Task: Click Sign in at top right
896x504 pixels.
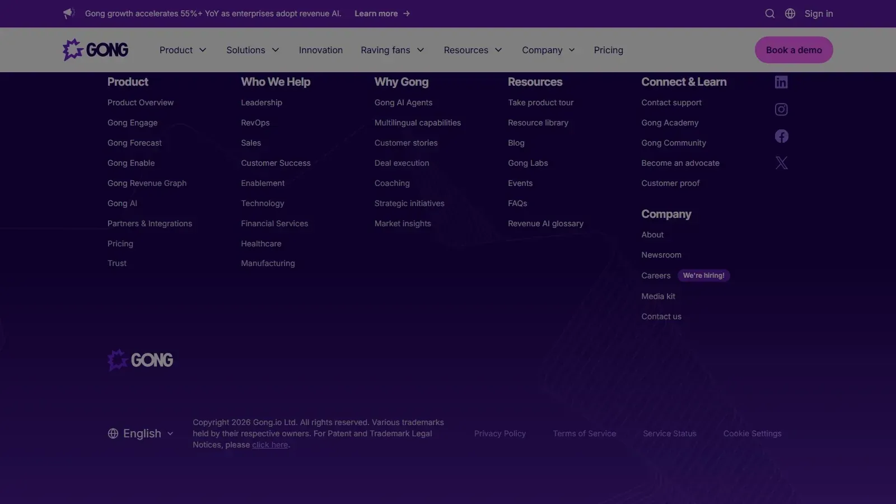Action: coord(819,13)
